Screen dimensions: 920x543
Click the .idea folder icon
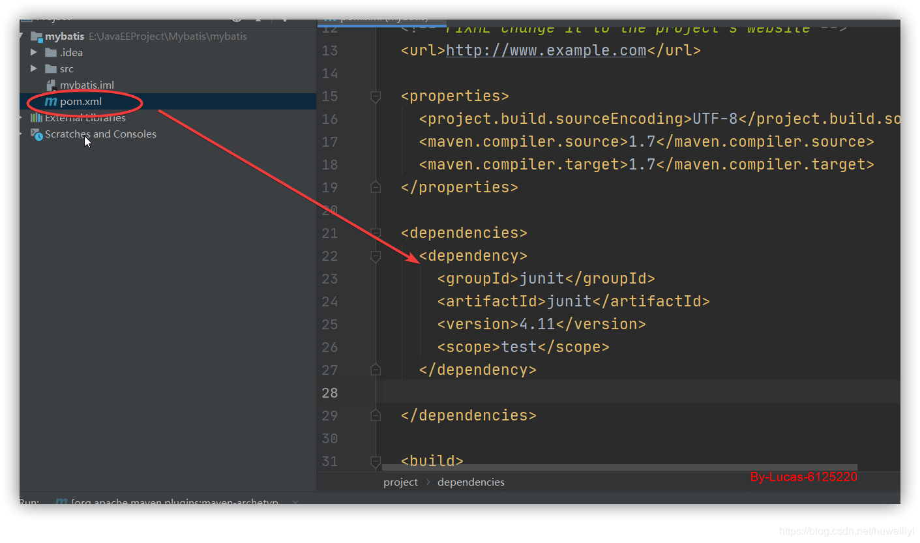pos(51,53)
